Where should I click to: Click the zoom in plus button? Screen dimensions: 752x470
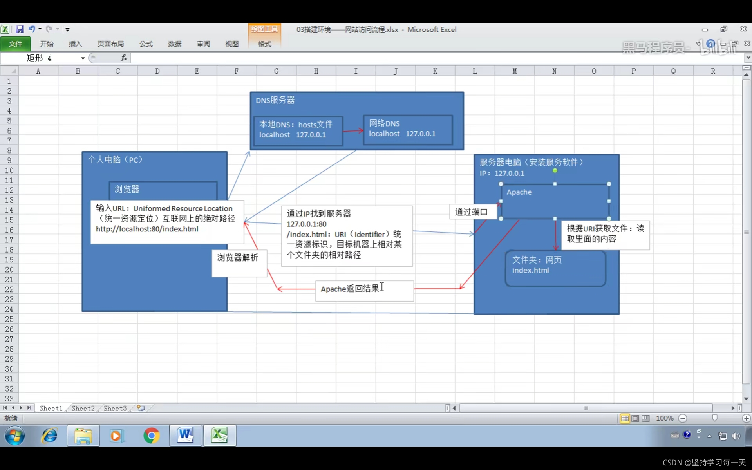pyautogui.click(x=746, y=418)
